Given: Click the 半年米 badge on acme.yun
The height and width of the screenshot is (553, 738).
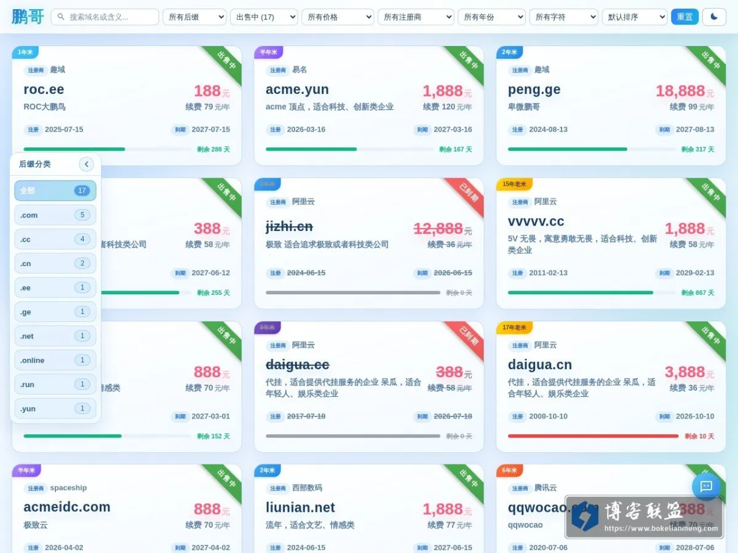Looking at the screenshot, I should [268, 52].
